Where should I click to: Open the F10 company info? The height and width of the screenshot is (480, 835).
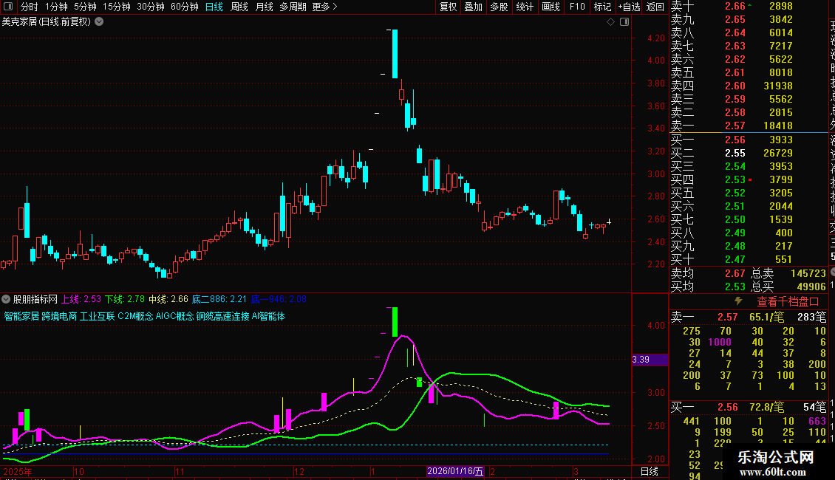[577, 7]
